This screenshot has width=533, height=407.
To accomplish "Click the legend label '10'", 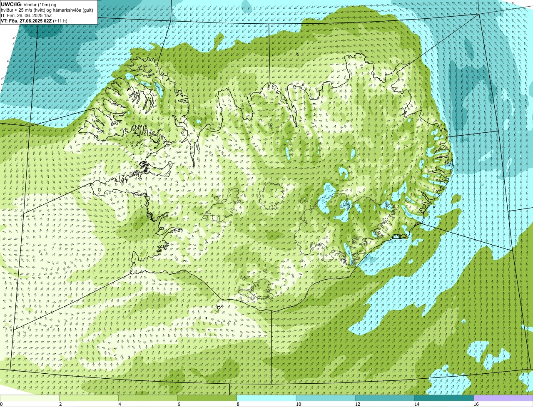I will point(299,404).
